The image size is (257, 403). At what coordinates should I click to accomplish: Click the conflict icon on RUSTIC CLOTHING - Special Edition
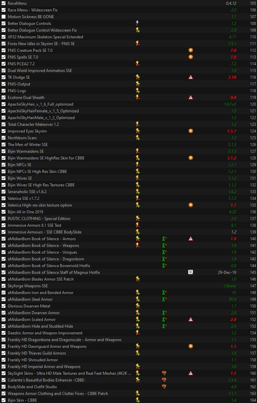tap(138, 218)
